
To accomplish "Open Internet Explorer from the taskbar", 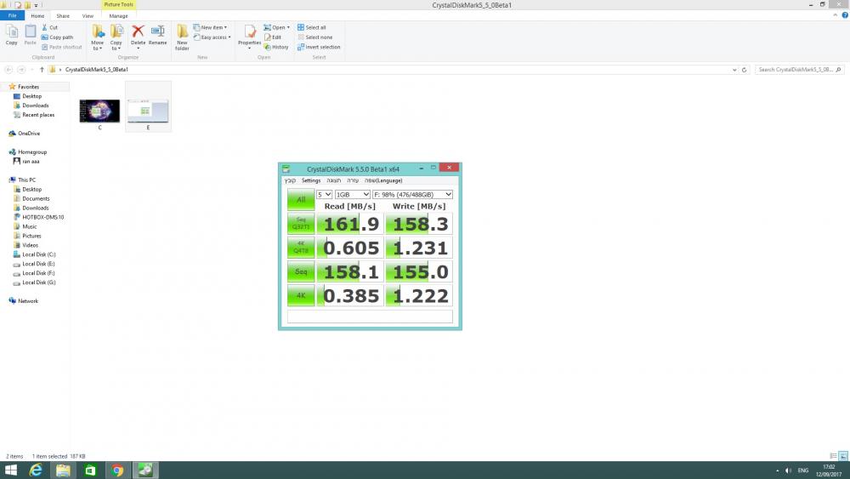I will (x=36, y=470).
